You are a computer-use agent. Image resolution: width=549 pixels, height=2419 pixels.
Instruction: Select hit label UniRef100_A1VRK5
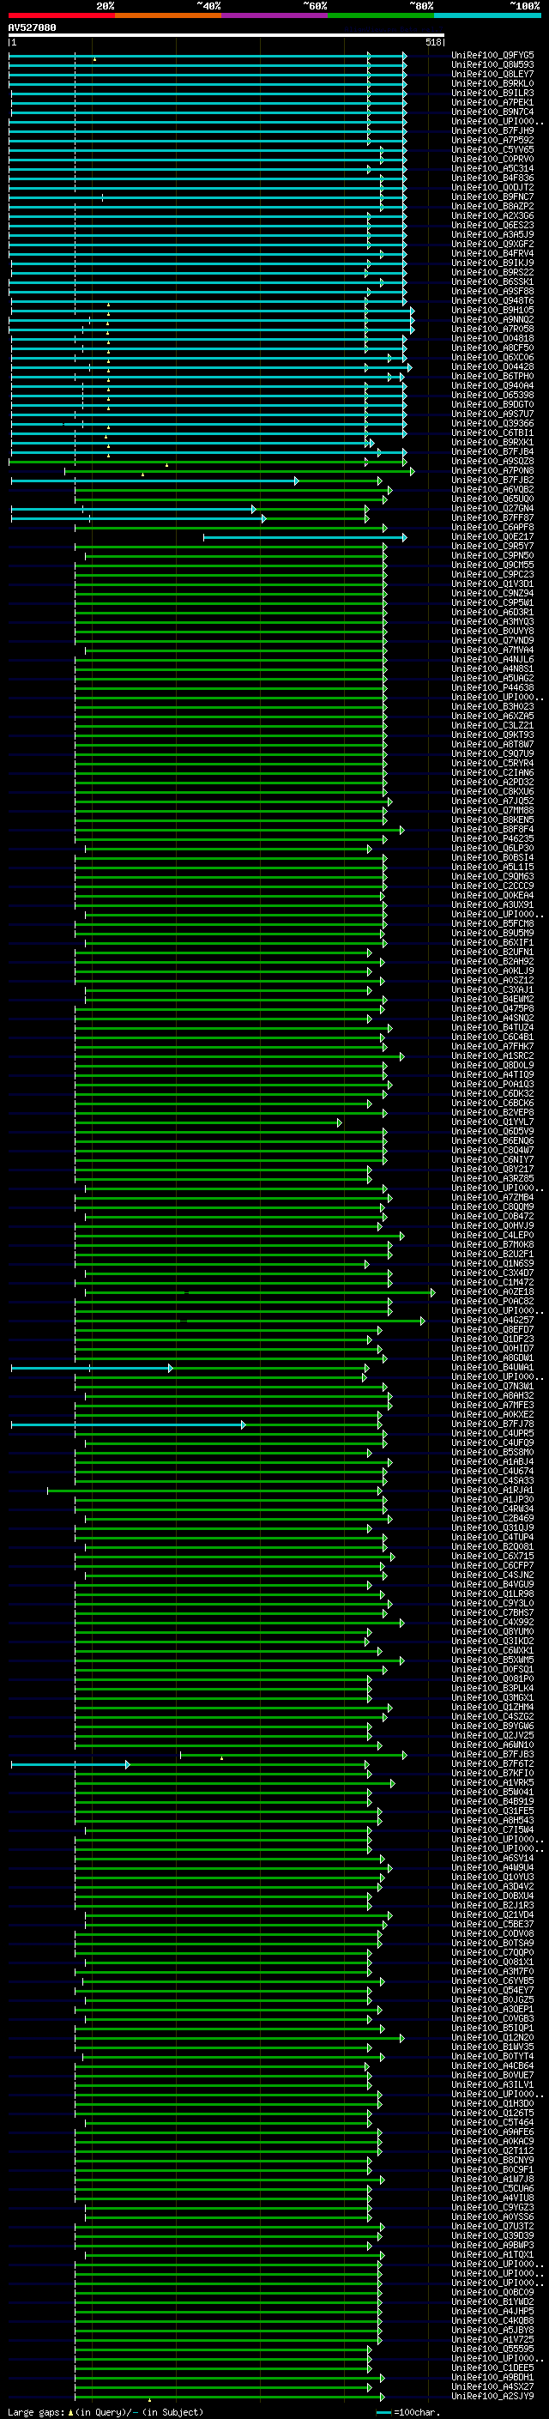492,1784
